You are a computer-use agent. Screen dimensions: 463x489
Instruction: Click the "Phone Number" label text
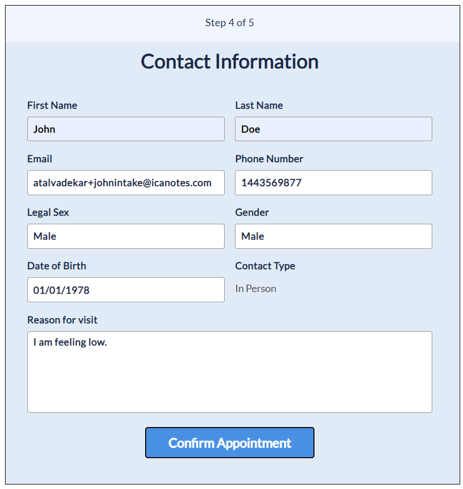(269, 159)
